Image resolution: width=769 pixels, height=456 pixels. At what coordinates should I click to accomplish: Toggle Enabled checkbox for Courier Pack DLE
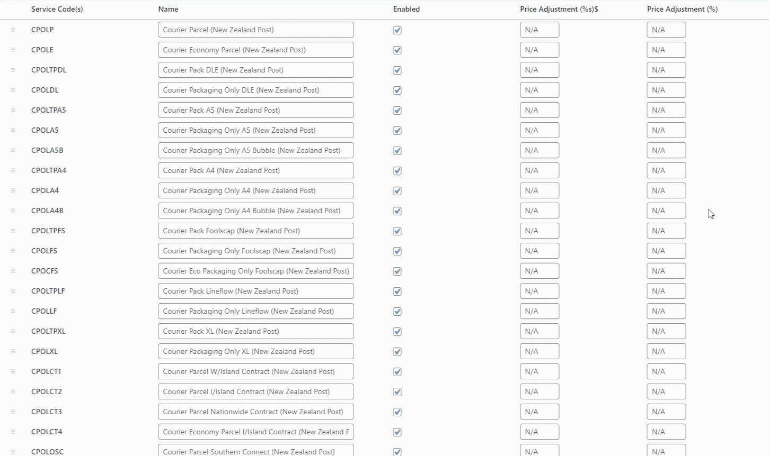click(397, 70)
